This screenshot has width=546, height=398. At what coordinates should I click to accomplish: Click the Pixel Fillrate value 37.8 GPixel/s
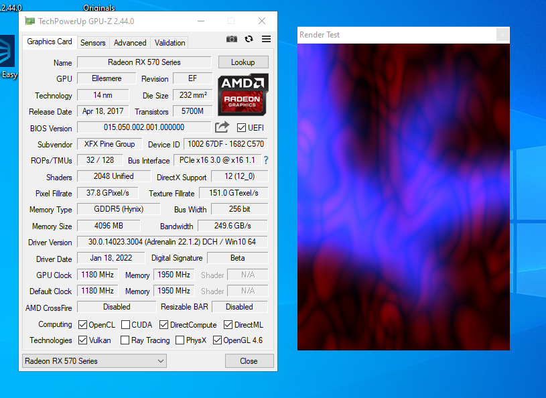pos(108,193)
